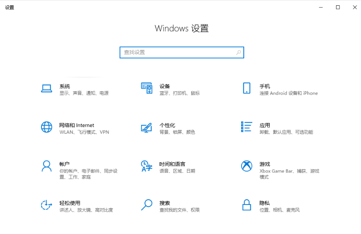Open the 个性化 paintbrush icon

pyautogui.click(x=147, y=127)
